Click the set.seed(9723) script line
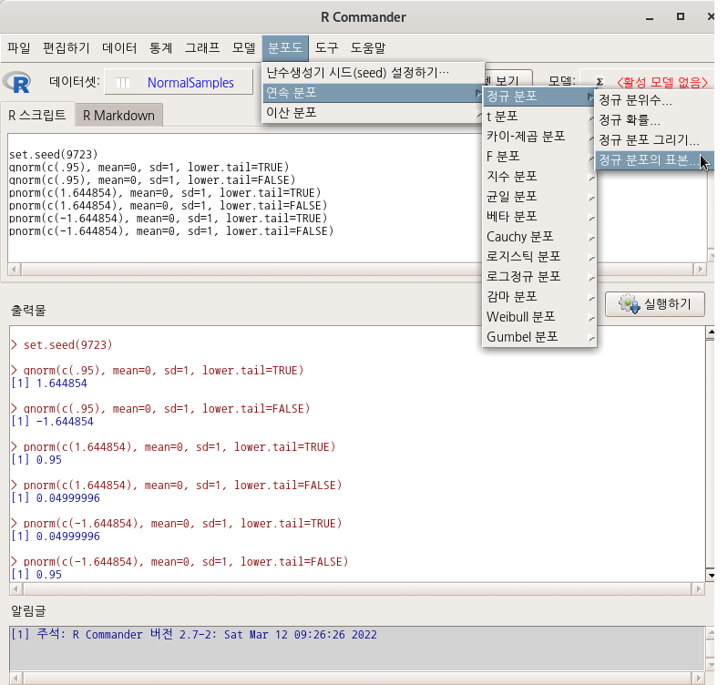The height and width of the screenshot is (685, 728). coord(54,154)
